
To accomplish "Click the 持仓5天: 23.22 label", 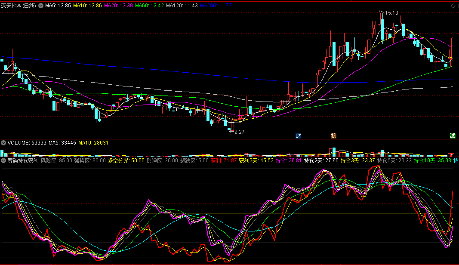I will point(394,160).
